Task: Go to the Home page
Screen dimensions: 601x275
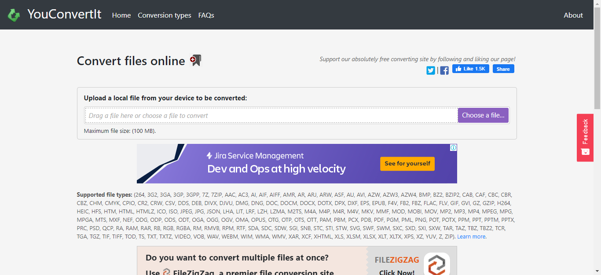Action: [x=121, y=15]
